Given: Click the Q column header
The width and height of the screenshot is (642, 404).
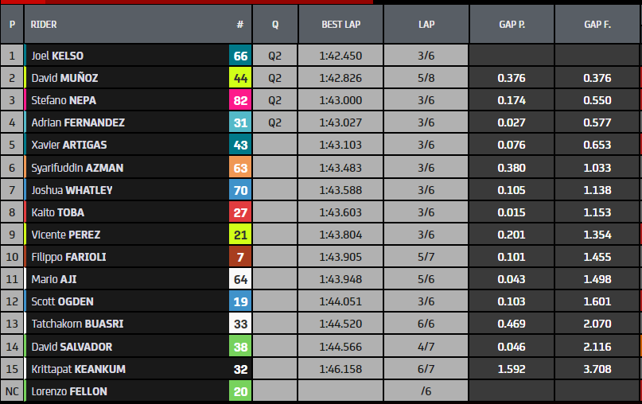Looking at the screenshot, I should coord(275,25).
